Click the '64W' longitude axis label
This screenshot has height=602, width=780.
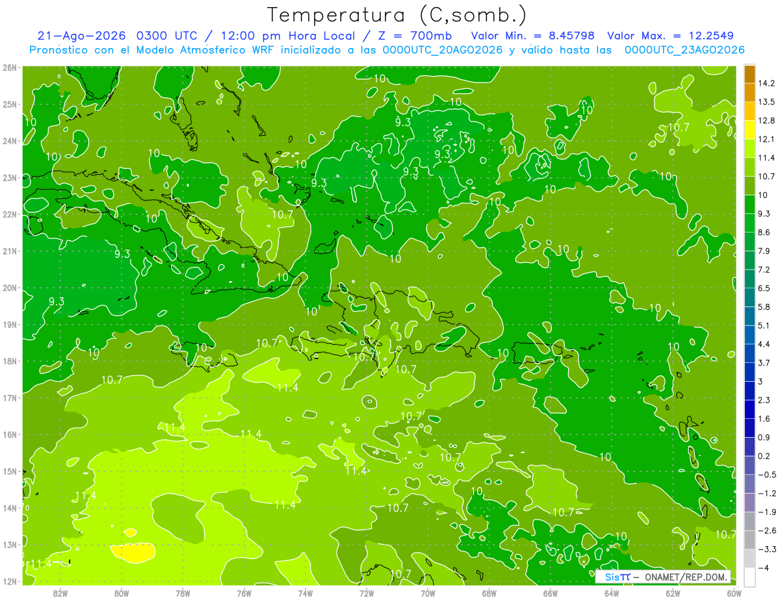tap(612, 593)
